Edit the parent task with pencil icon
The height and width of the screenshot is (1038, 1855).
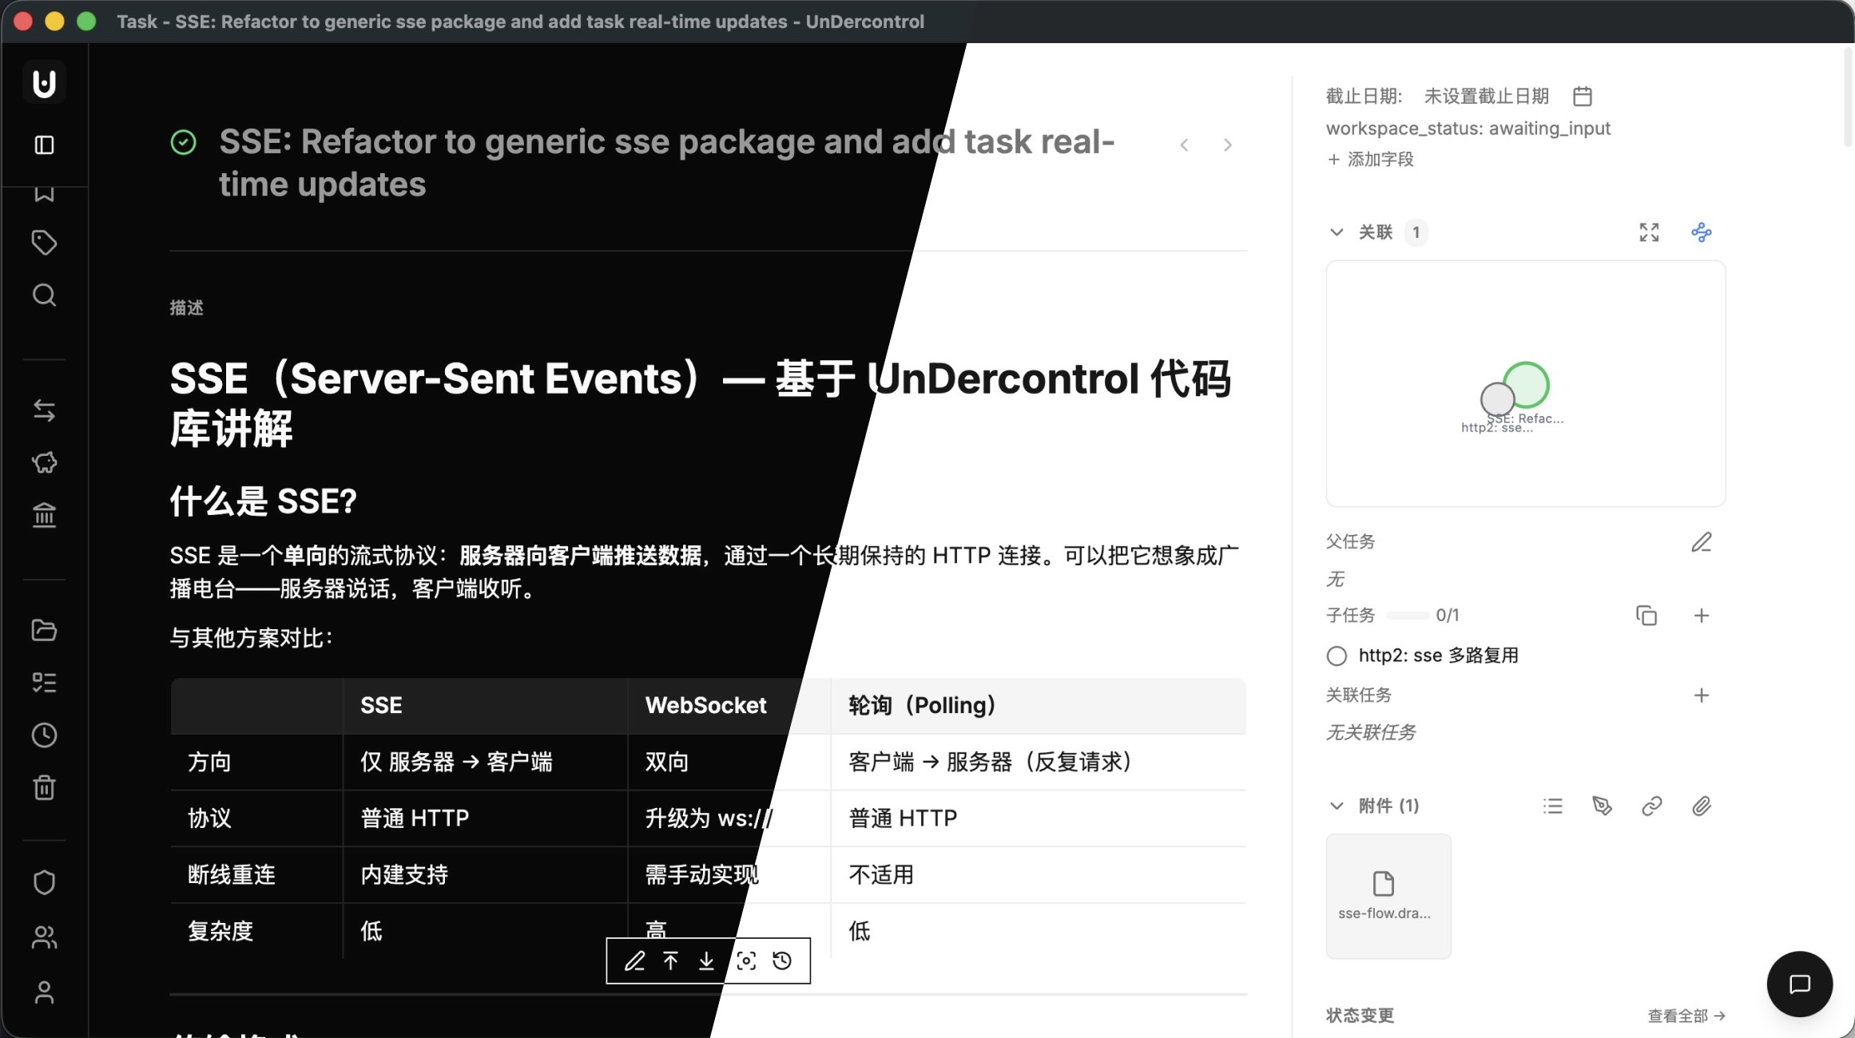click(1702, 542)
